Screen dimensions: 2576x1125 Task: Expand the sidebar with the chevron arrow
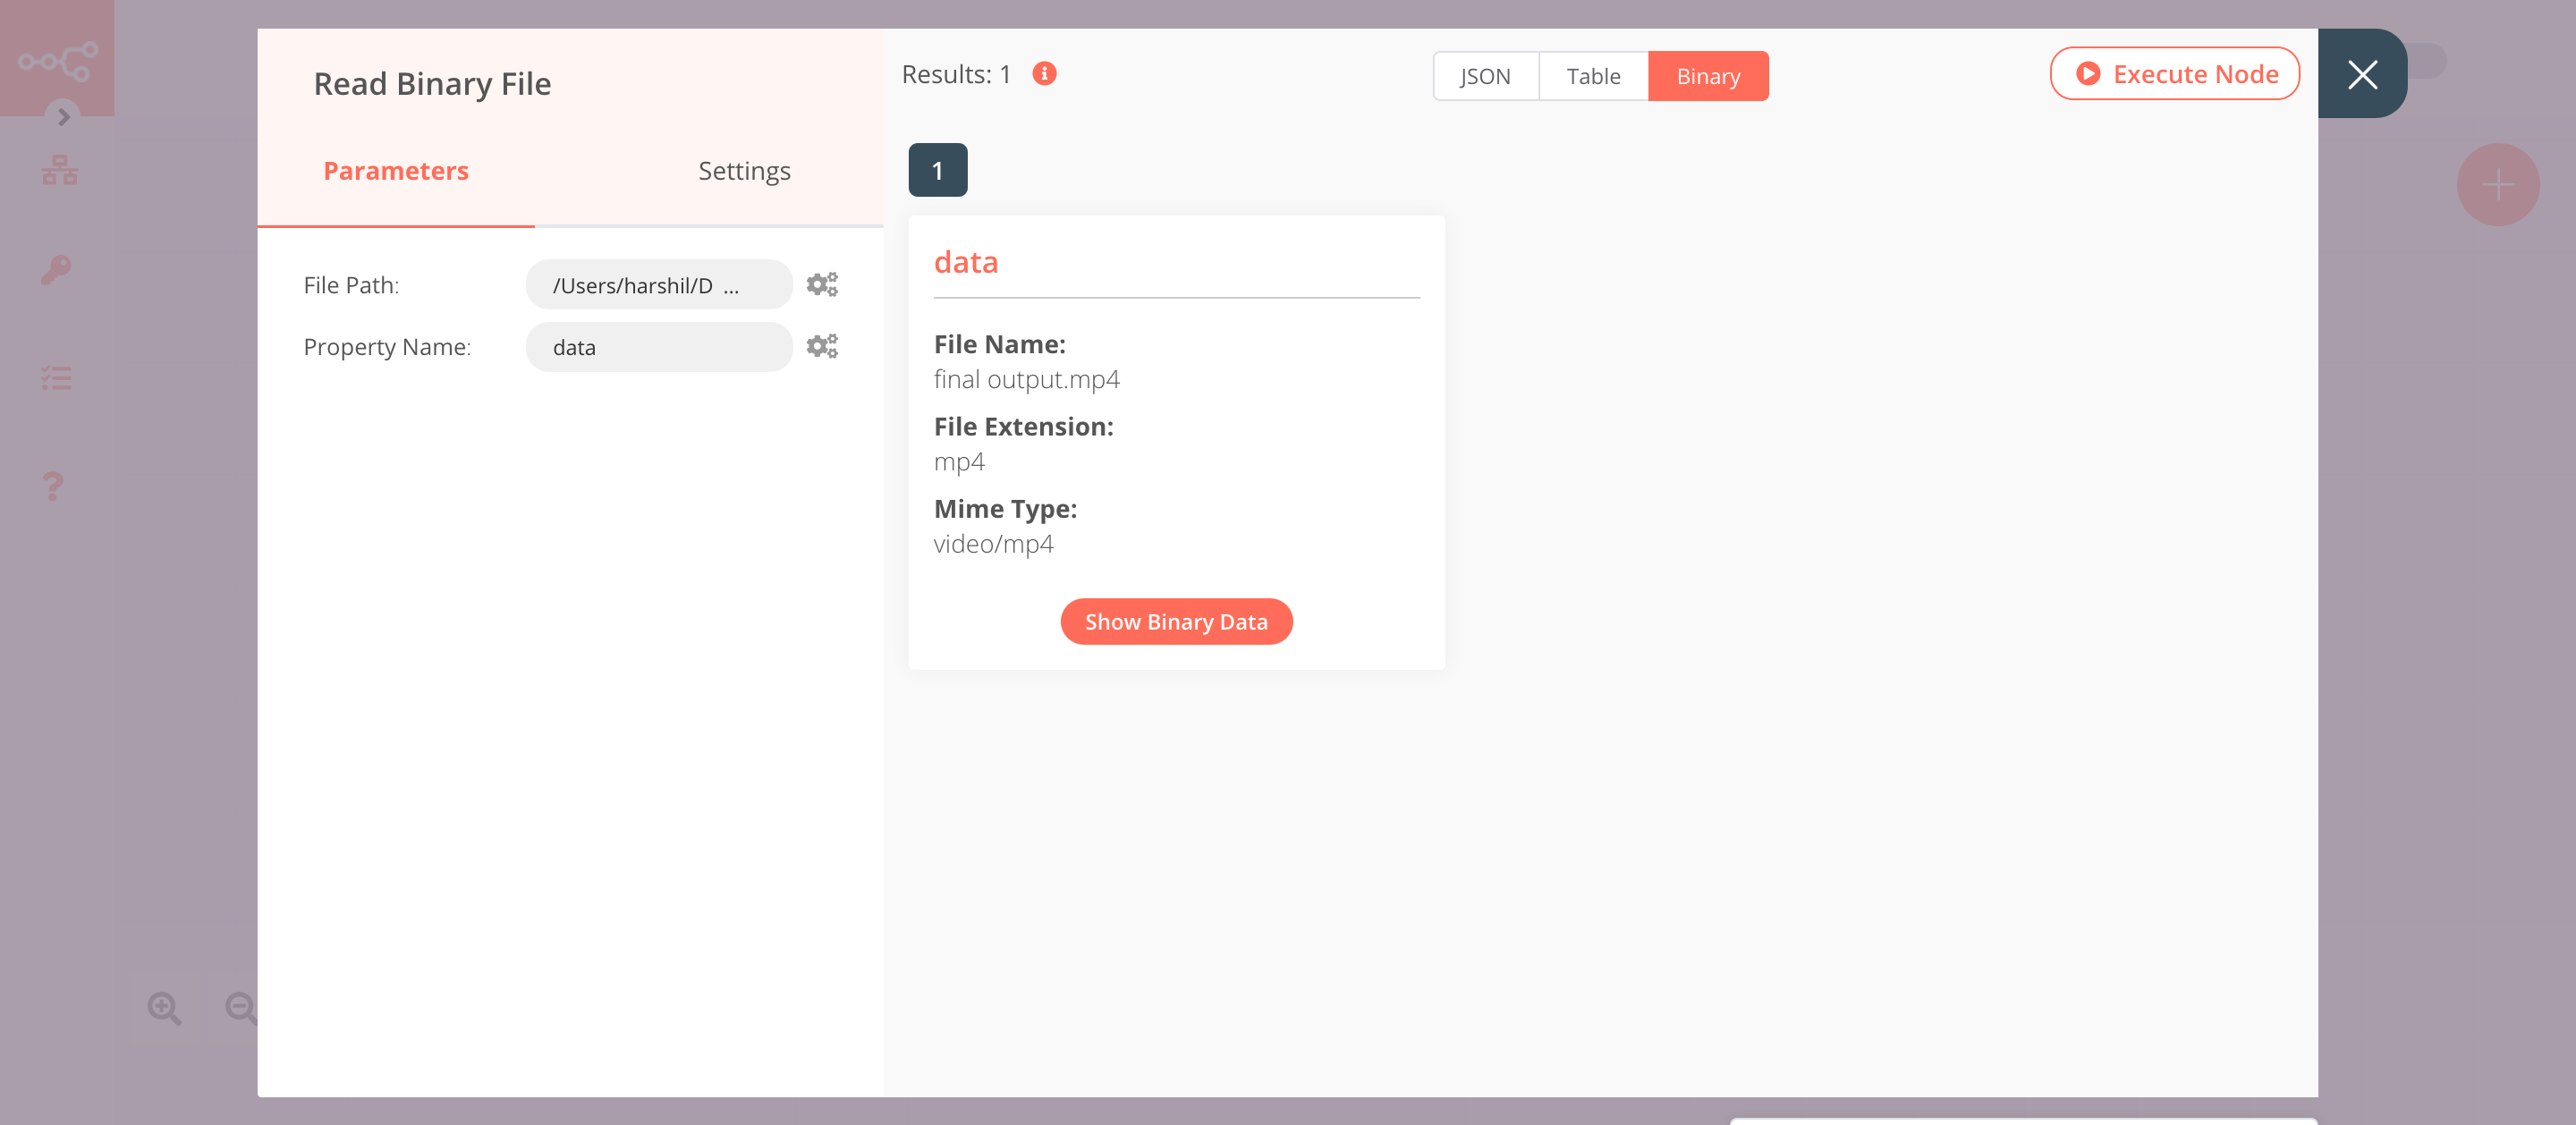point(63,117)
